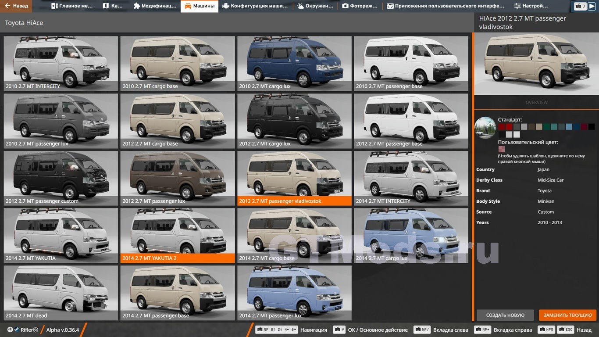Select the 2010 2.7 MT passenger base van
Viewport: 599px width, 337px height.
411,64
